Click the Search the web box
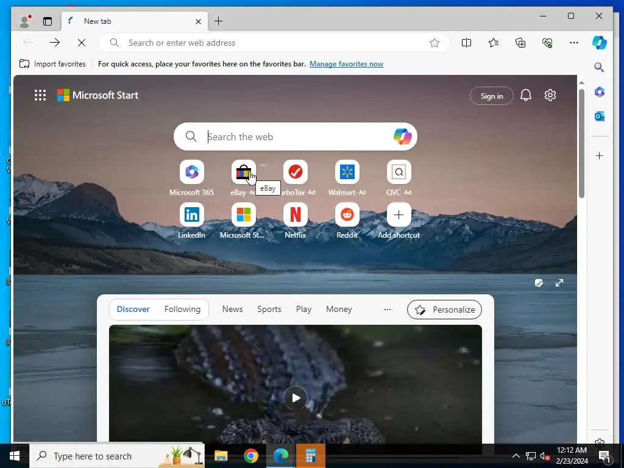 pyautogui.click(x=296, y=136)
